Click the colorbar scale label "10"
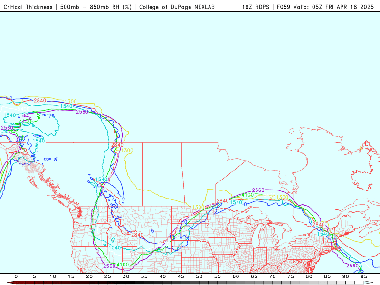 pyautogui.click(x=53, y=276)
